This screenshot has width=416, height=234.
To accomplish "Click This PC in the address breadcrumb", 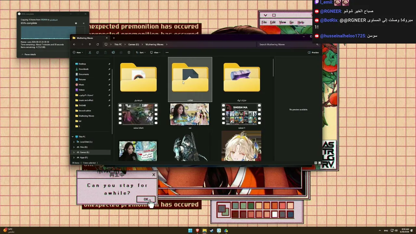I will tap(118, 45).
